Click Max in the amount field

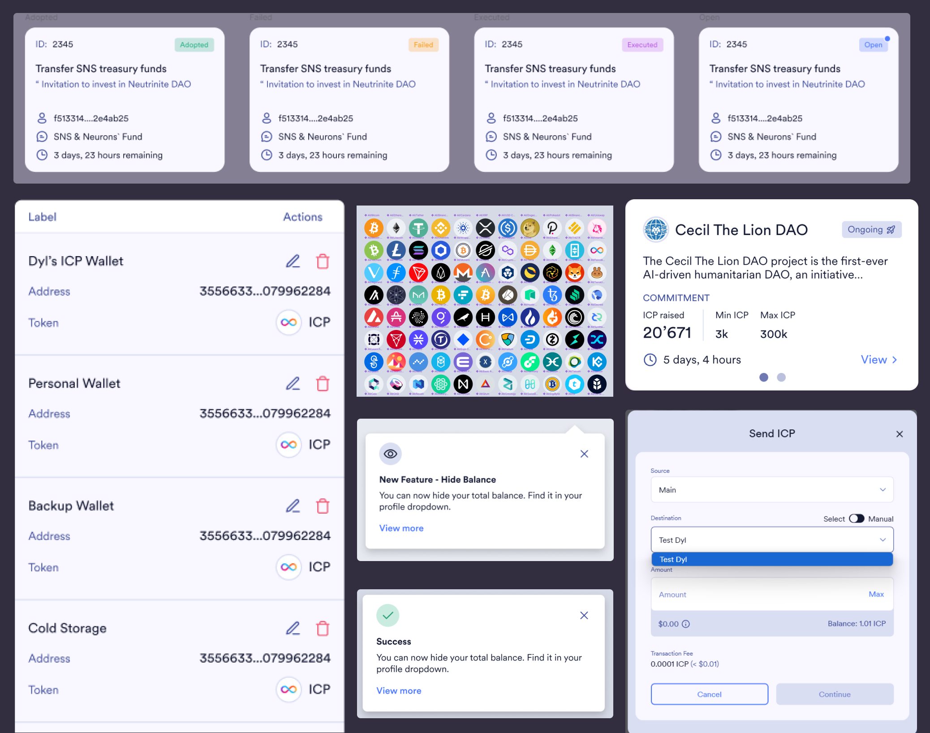pos(876,594)
